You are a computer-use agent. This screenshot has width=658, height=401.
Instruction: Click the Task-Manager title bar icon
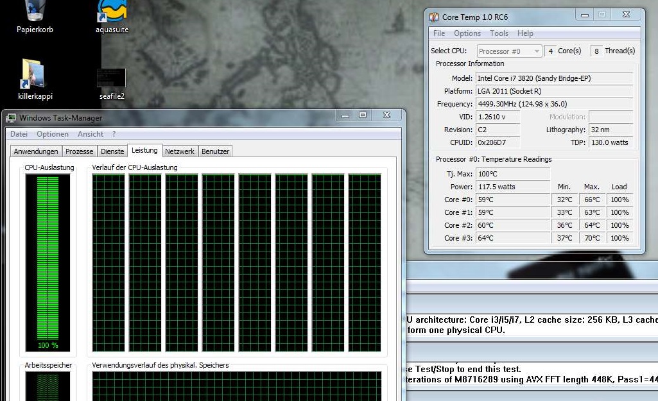[12, 118]
